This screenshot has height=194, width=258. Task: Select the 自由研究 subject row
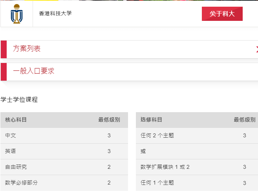pyautogui.click(x=64, y=167)
